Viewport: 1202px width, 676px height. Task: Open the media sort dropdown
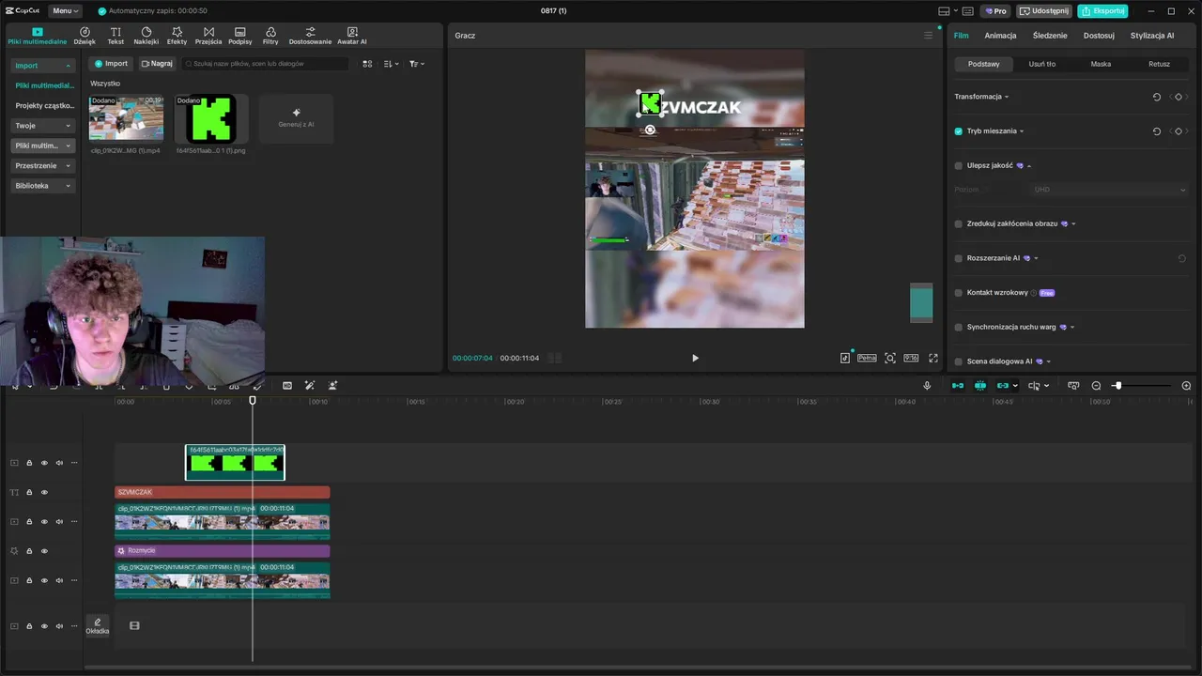click(392, 64)
